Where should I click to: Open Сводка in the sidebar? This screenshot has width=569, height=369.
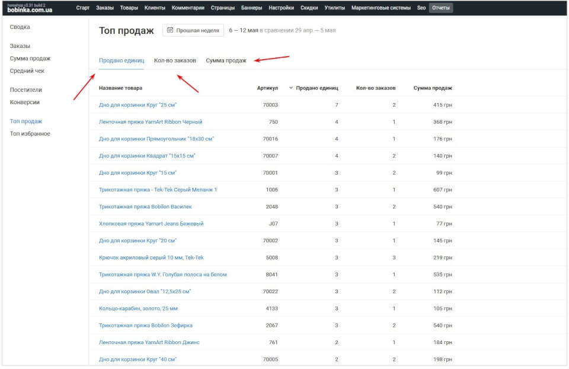20,27
